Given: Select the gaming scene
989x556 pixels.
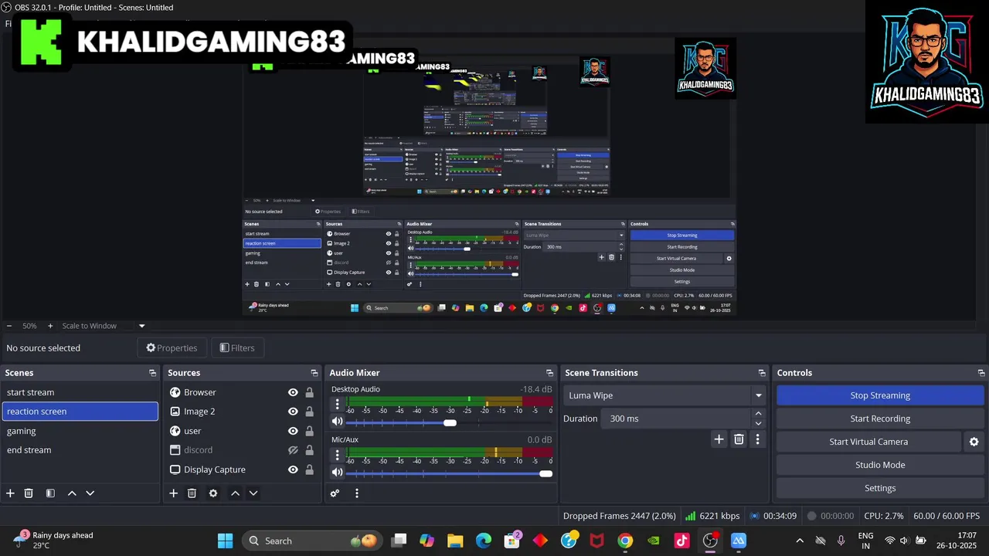Looking at the screenshot, I should tap(80, 431).
